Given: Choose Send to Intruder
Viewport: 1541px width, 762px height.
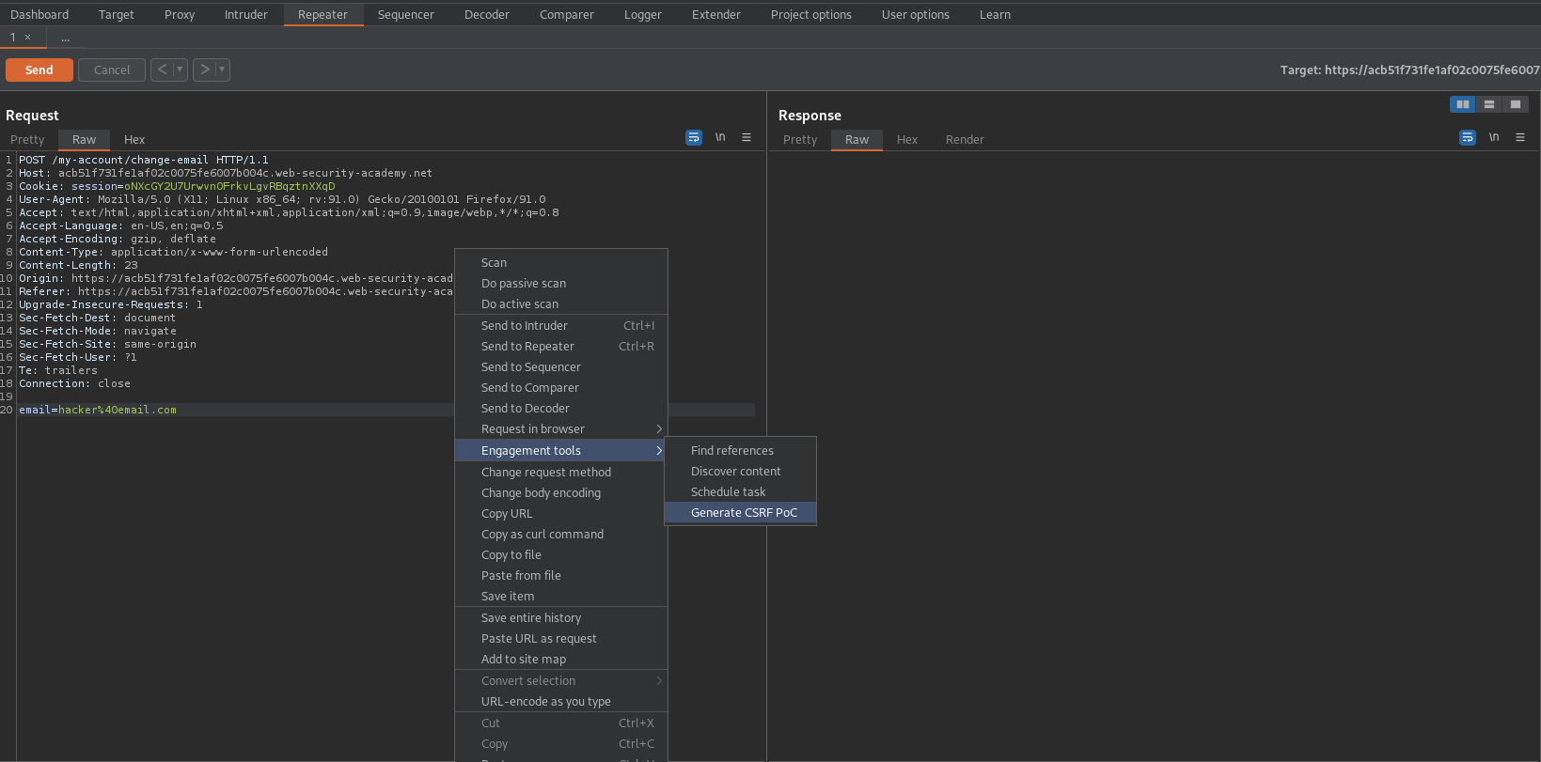Looking at the screenshot, I should click(x=561, y=326).
